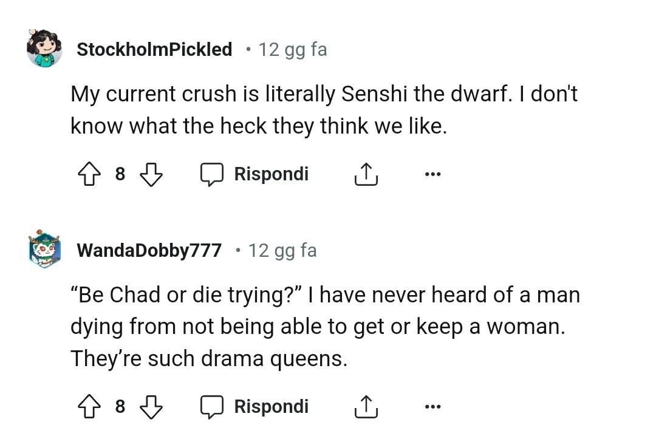Share StockholmPickled's comment
This screenshot has width=656, height=439.
tap(366, 175)
